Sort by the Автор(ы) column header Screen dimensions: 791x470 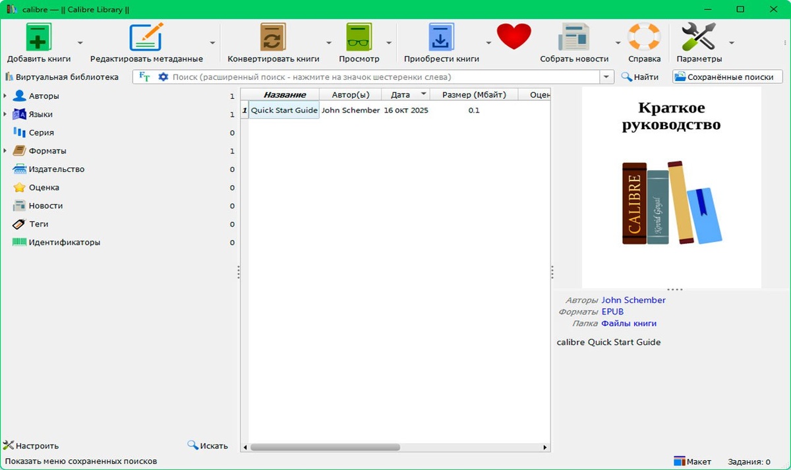pos(350,95)
